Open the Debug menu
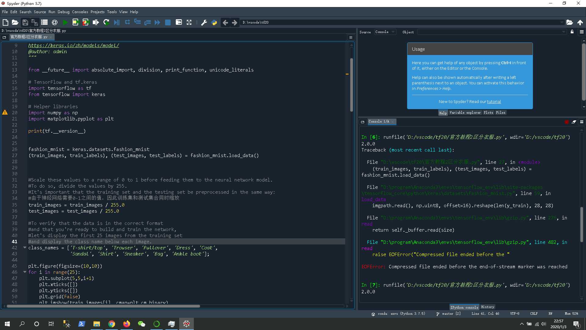The image size is (586, 330). coord(63,12)
